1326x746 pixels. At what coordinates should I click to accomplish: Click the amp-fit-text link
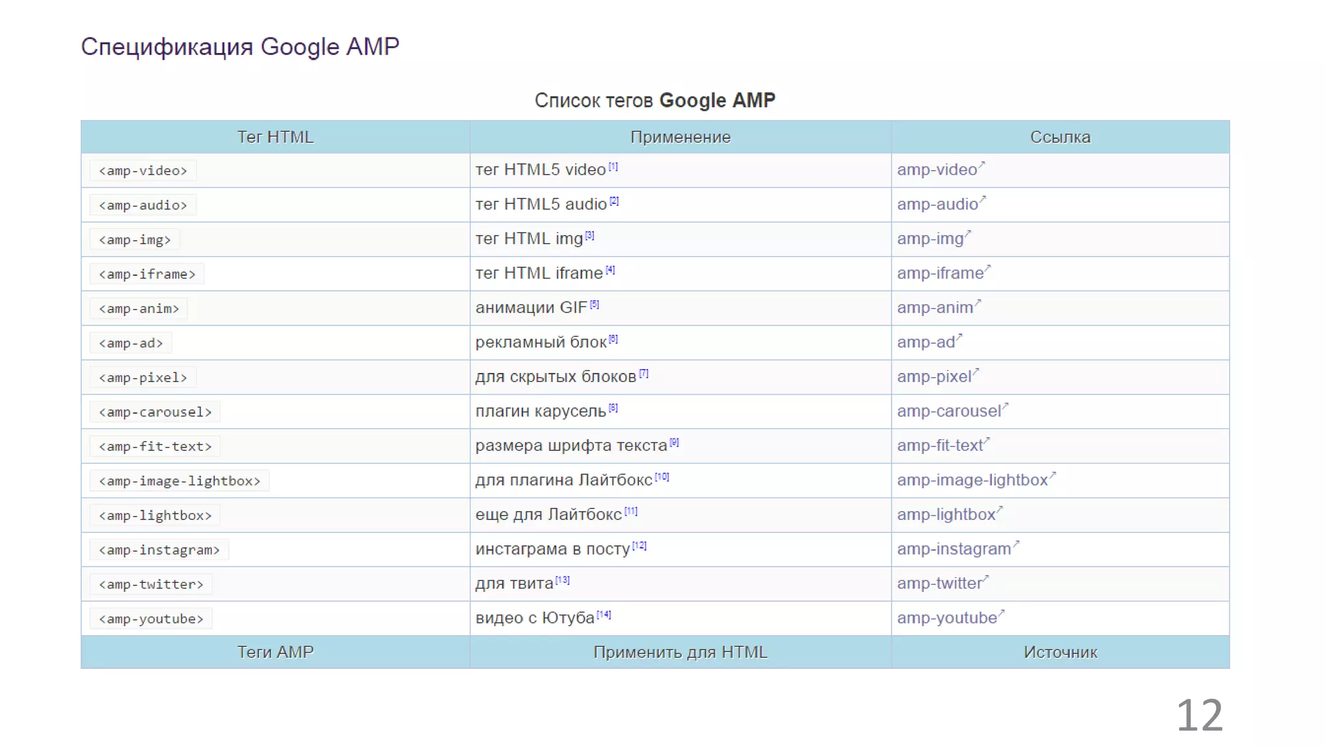[x=940, y=446]
